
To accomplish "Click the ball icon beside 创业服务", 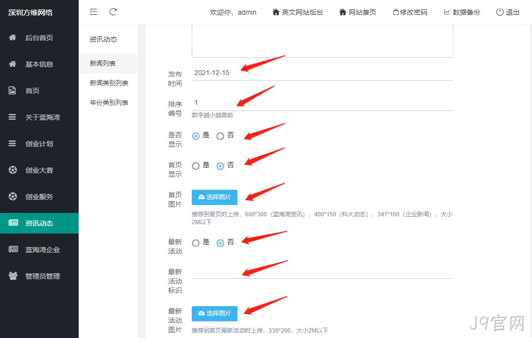I will 13,196.
